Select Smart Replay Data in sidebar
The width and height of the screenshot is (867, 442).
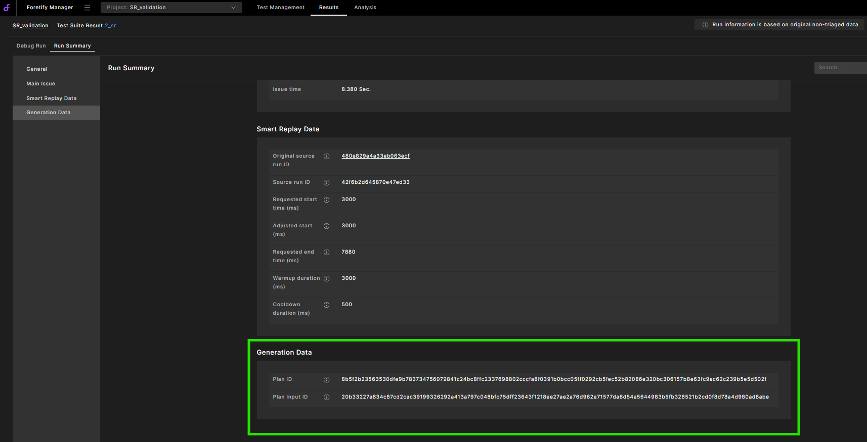51,99
